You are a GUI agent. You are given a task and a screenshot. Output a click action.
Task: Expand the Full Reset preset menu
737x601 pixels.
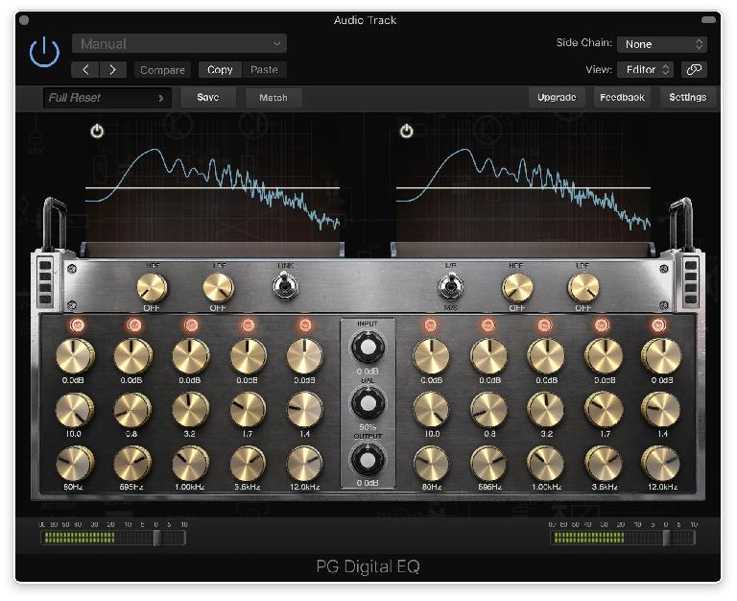click(107, 98)
